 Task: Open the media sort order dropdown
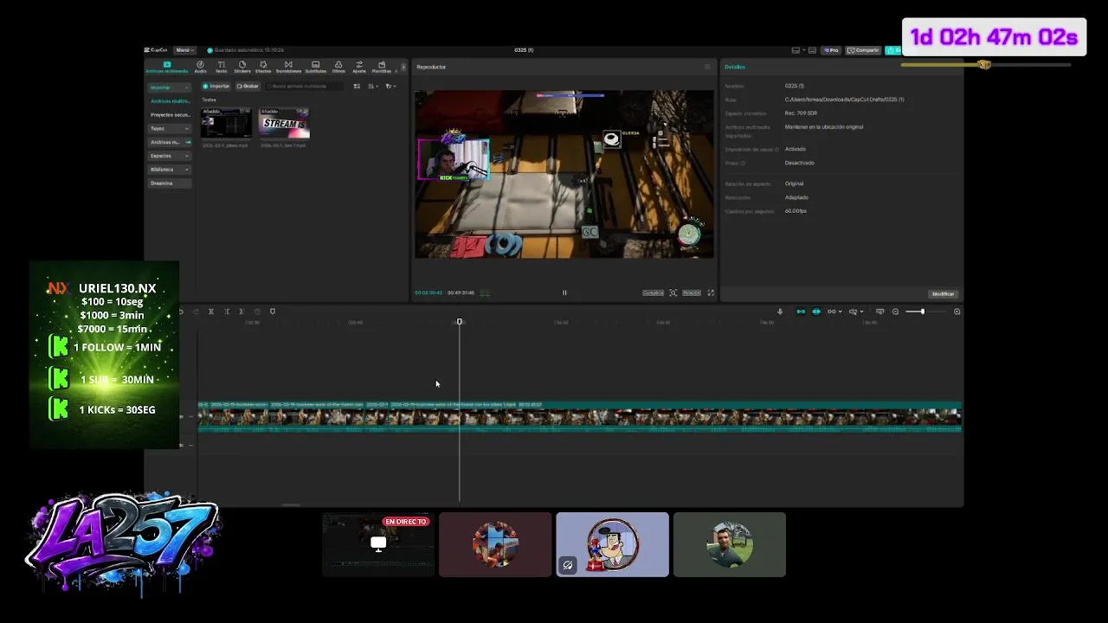click(373, 86)
